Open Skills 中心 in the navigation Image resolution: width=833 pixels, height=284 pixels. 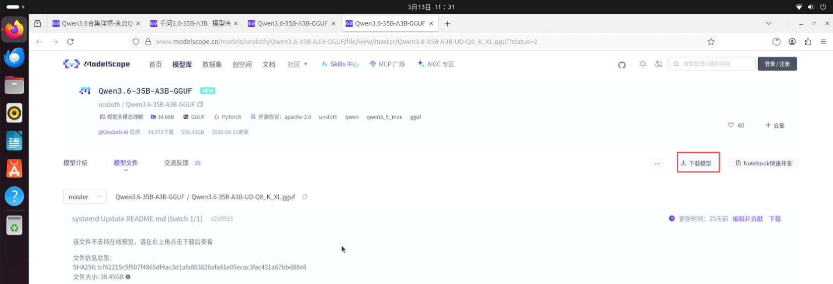[340, 64]
